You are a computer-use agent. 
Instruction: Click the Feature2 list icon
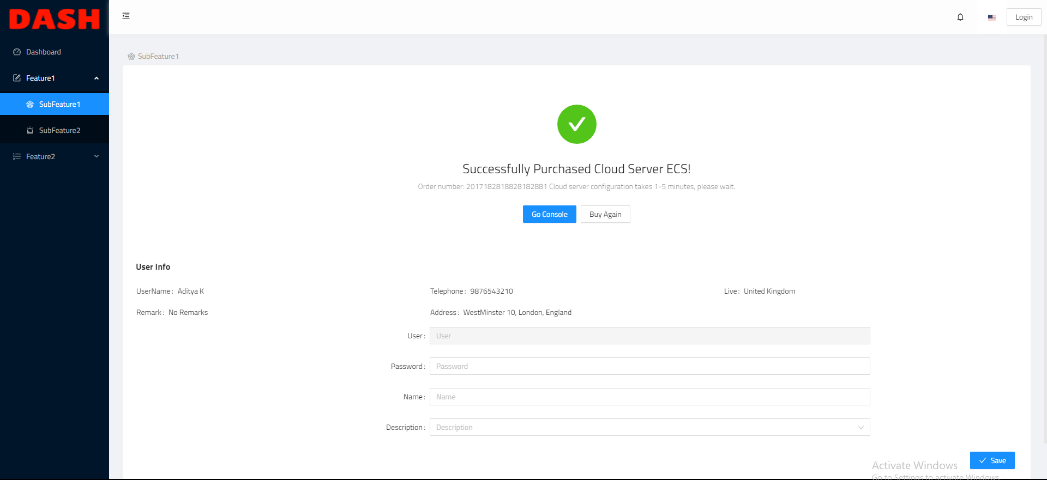click(x=17, y=157)
